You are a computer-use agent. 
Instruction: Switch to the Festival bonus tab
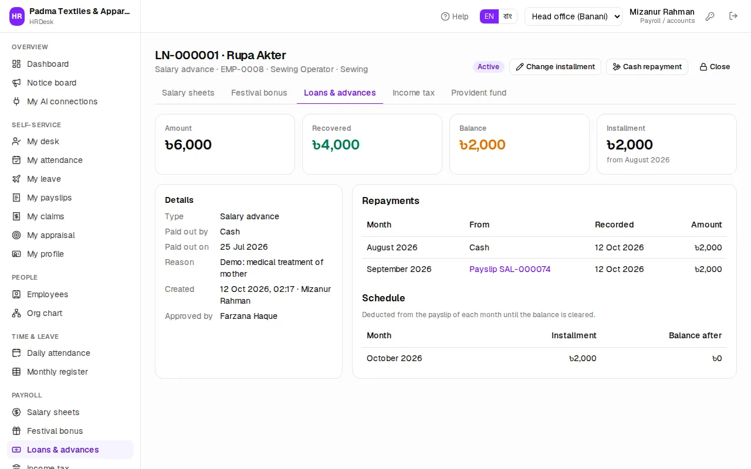pyautogui.click(x=259, y=93)
